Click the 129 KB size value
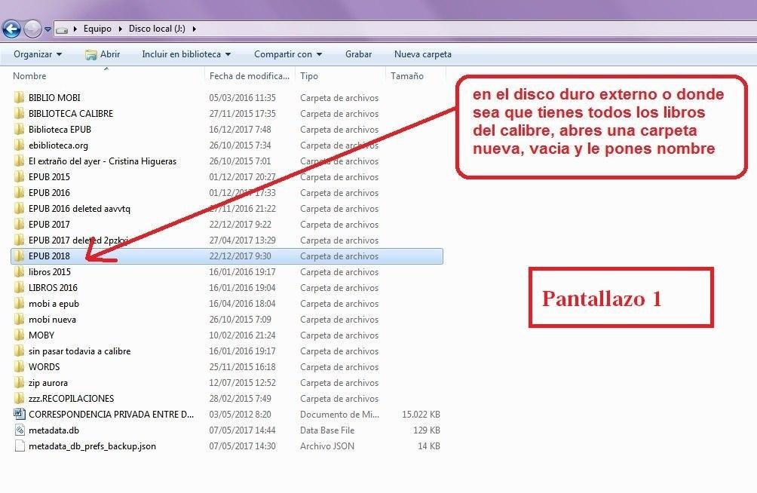The image size is (757, 493). click(x=426, y=430)
